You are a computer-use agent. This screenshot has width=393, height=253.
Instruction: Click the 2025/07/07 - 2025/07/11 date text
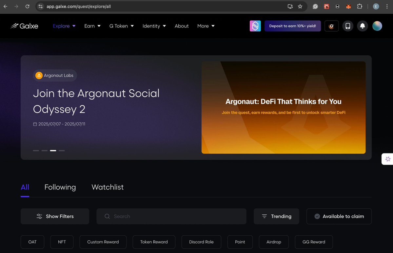pos(62,124)
